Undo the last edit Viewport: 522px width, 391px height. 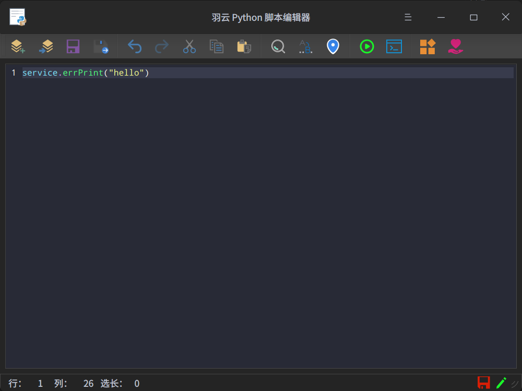click(x=135, y=46)
